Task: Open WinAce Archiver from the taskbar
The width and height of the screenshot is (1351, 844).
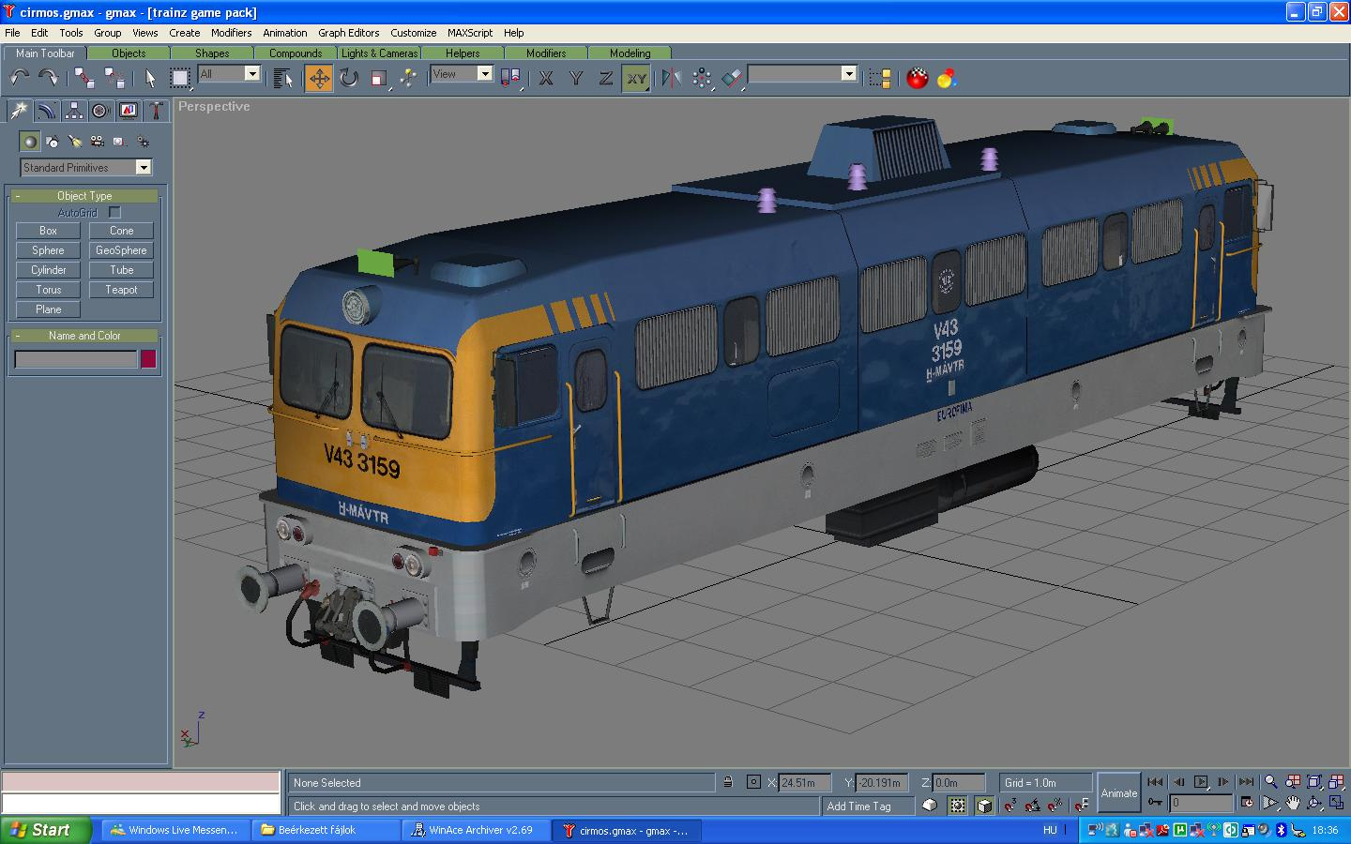Action: pyautogui.click(x=478, y=830)
